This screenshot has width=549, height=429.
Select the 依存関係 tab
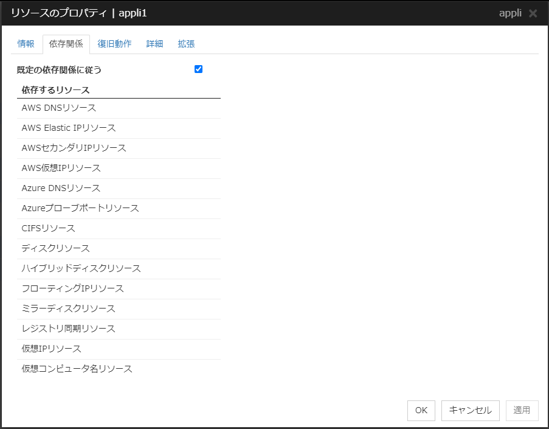pyautogui.click(x=66, y=44)
